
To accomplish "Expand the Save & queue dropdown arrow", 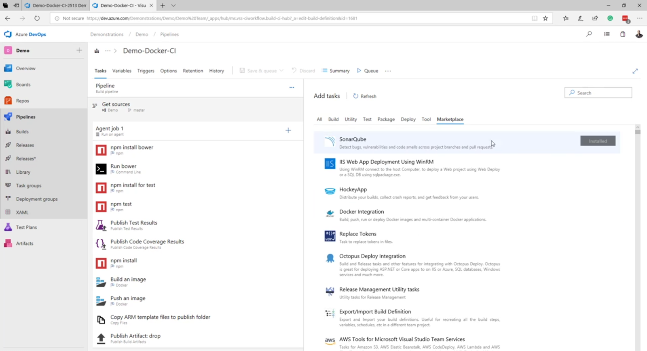I will [281, 71].
